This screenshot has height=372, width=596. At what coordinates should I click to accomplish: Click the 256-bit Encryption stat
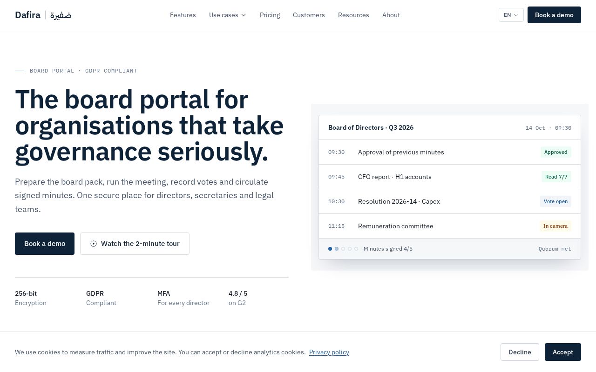31,298
